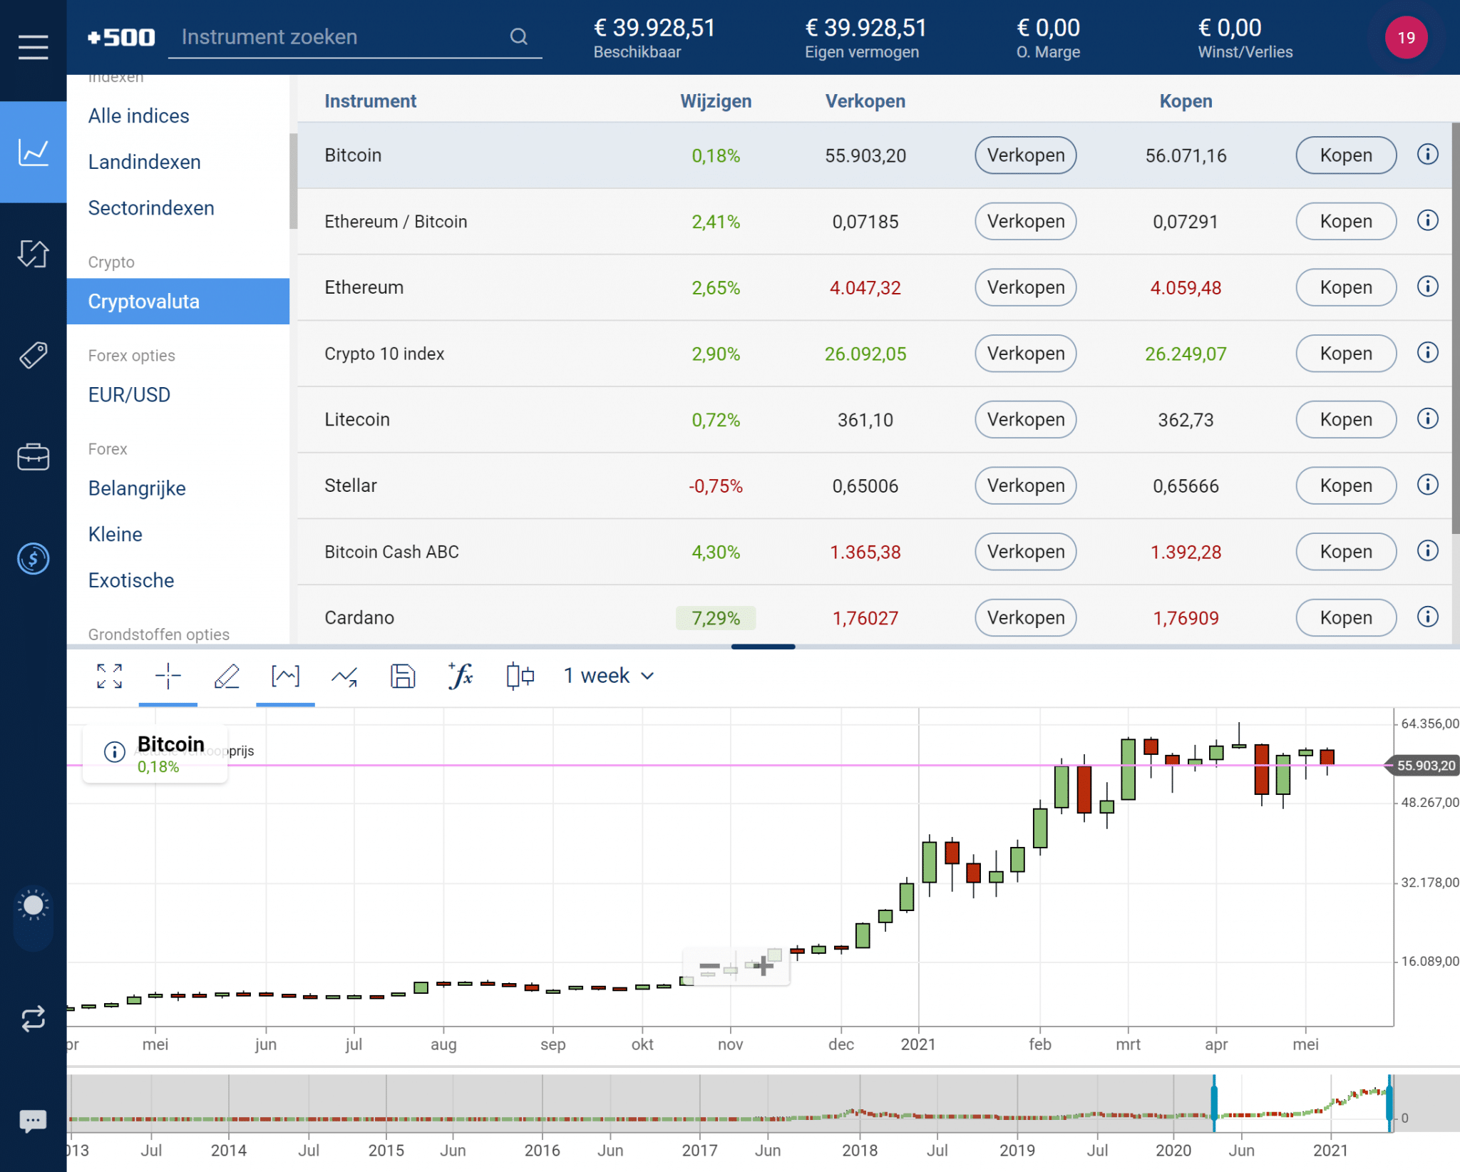Open the open positions sidebar icon
This screenshot has height=1172, width=1460.
[x=33, y=253]
